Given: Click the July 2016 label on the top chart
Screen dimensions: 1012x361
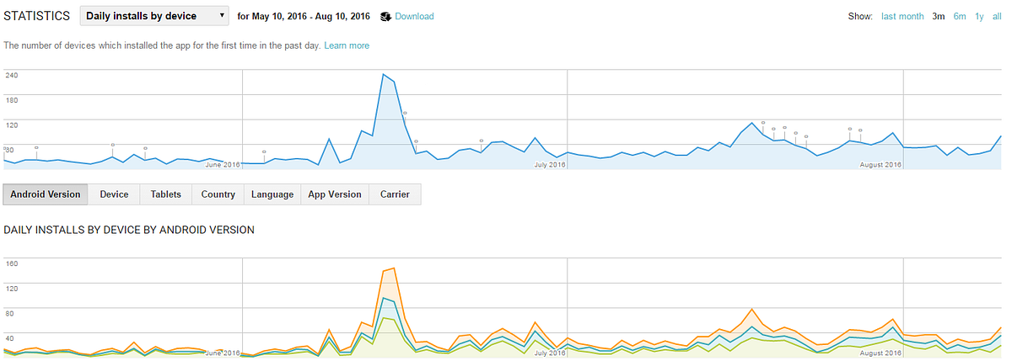Looking at the screenshot, I should pos(550,165).
